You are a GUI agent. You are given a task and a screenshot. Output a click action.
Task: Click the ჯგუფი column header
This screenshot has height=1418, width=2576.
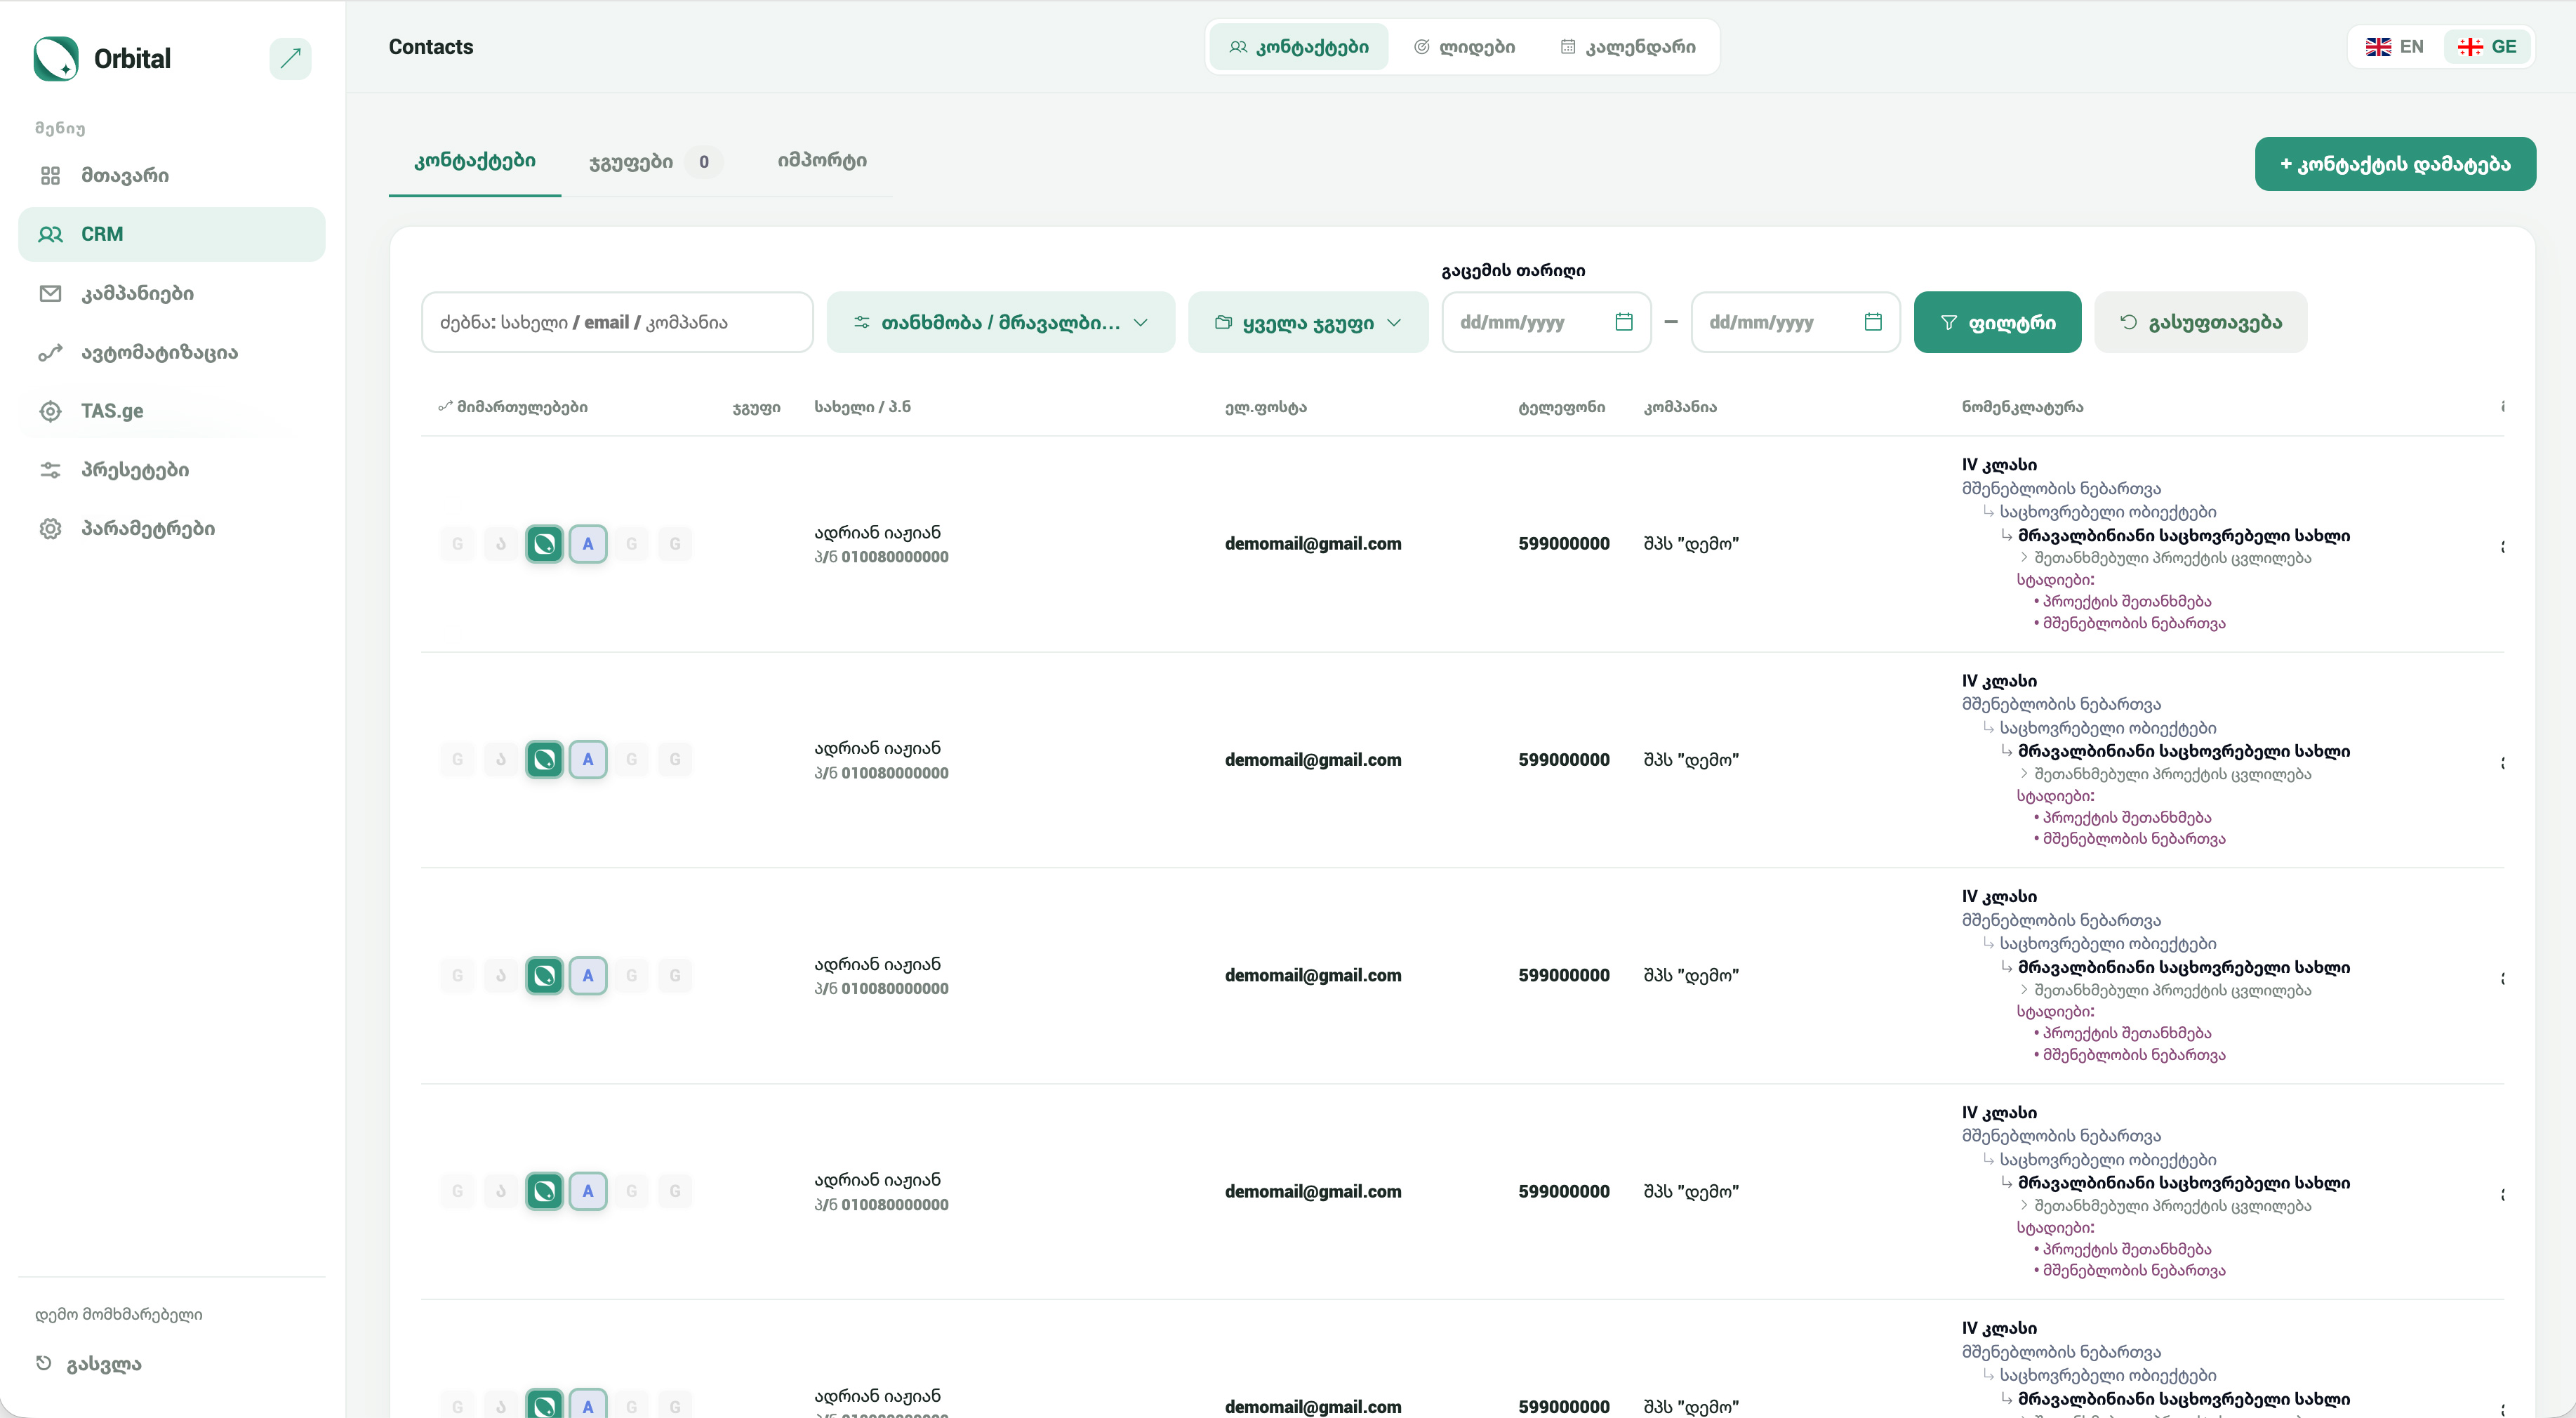756,407
